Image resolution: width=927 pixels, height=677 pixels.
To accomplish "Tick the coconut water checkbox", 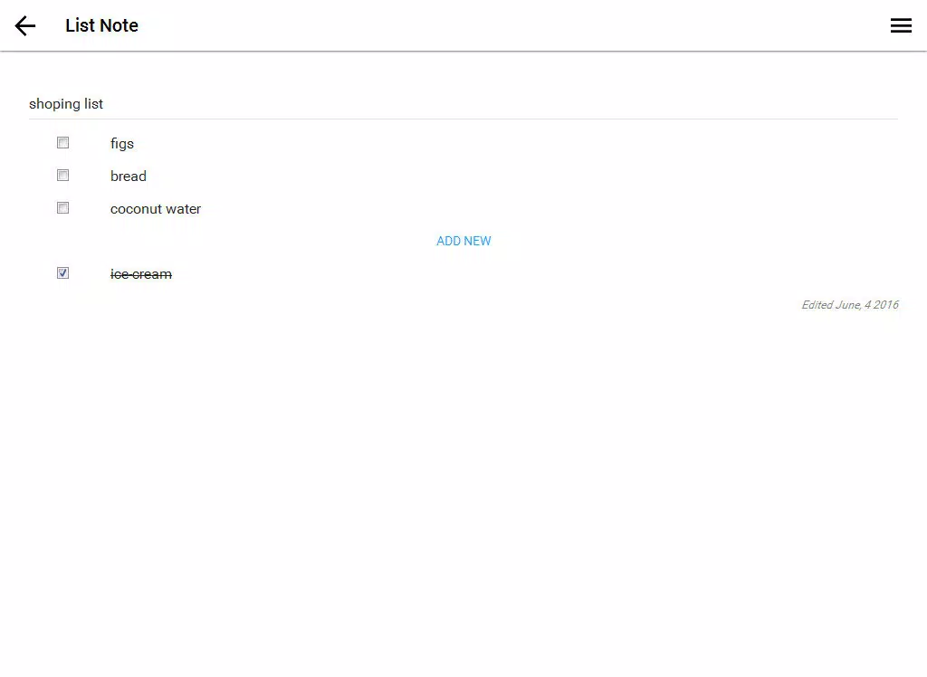I will point(62,207).
